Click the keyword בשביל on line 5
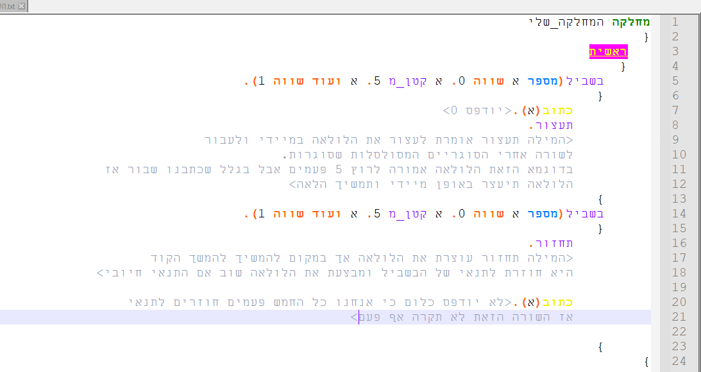Screen dimensions: 701x372 [x=585, y=81]
